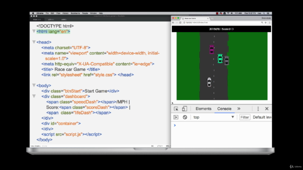Click the battery status in the menu bar

coord(238,13)
